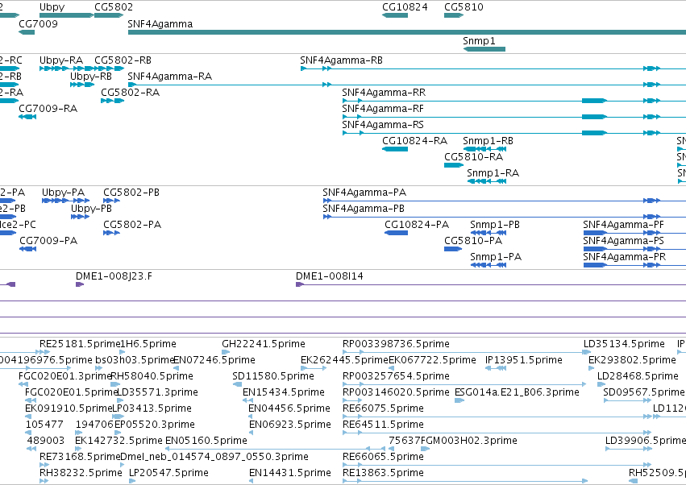Select the DME1-008I14 feature
The image size is (686, 485).
tap(491, 284)
